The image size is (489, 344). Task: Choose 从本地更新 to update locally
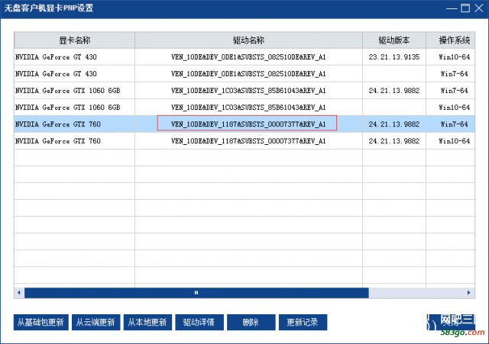[x=147, y=322]
